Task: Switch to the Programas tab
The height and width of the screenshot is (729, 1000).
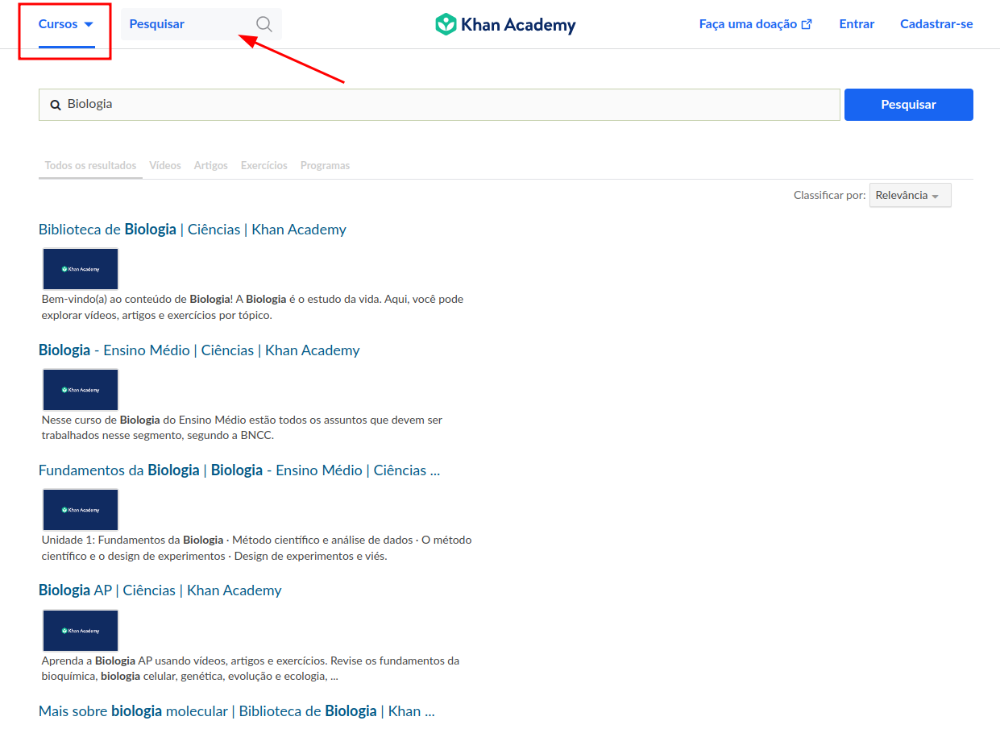Action: pos(325,165)
